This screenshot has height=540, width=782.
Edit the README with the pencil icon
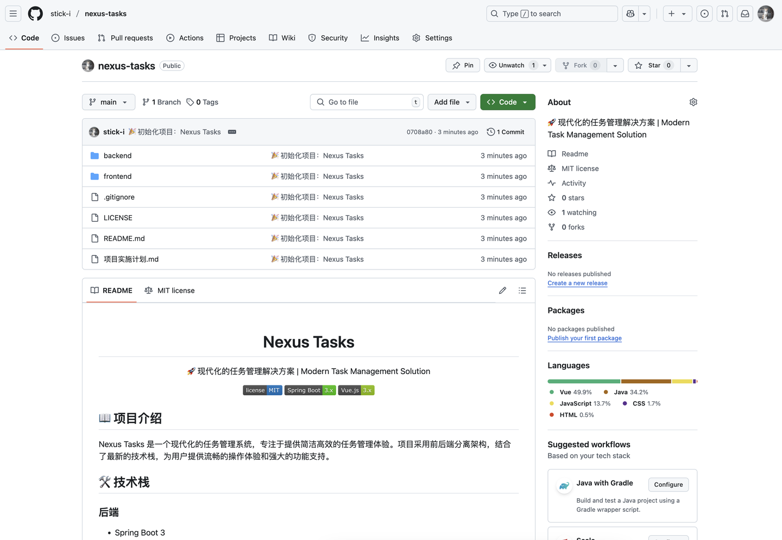point(502,290)
